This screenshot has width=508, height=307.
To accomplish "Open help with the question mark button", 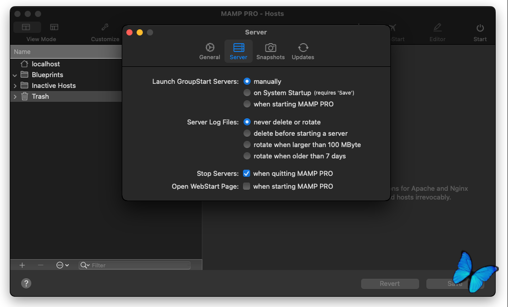I will tap(26, 283).
